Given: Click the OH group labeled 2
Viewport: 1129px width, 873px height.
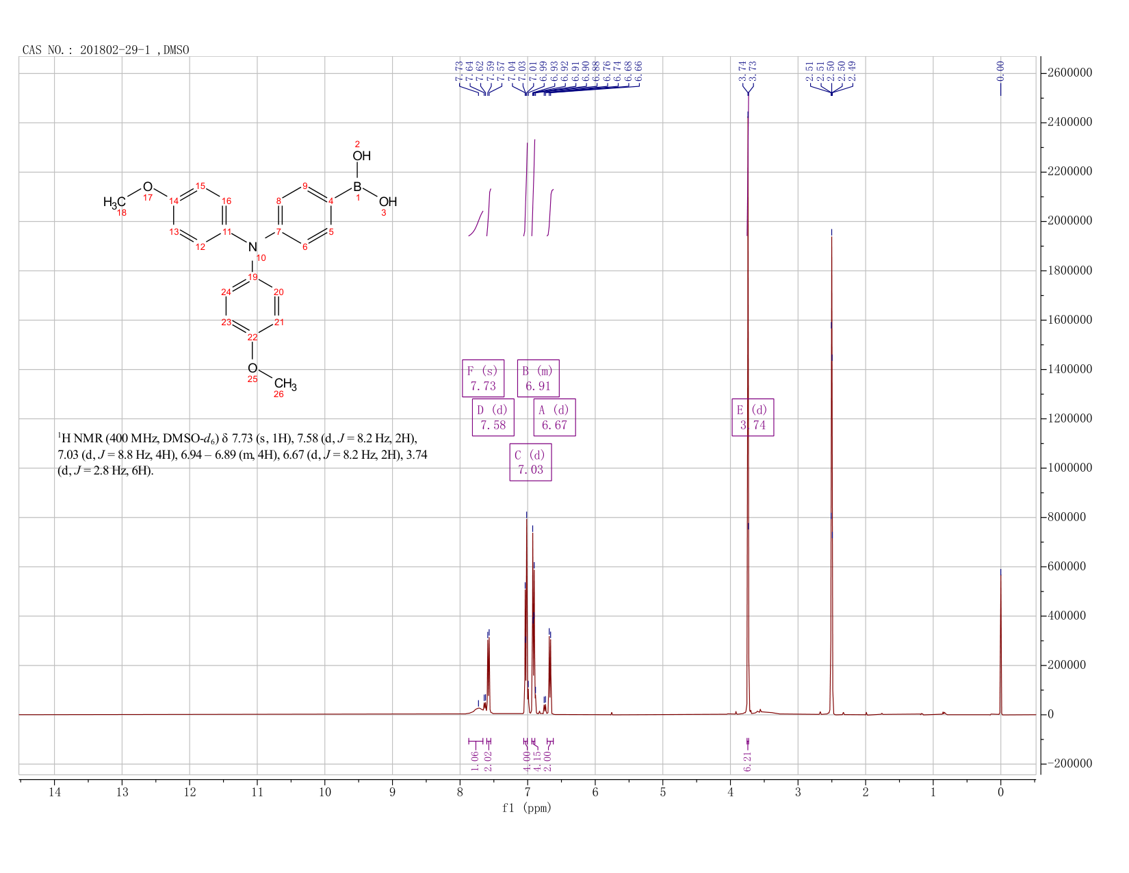Looking at the screenshot, I should pyautogui.click(x=361, y=156).
